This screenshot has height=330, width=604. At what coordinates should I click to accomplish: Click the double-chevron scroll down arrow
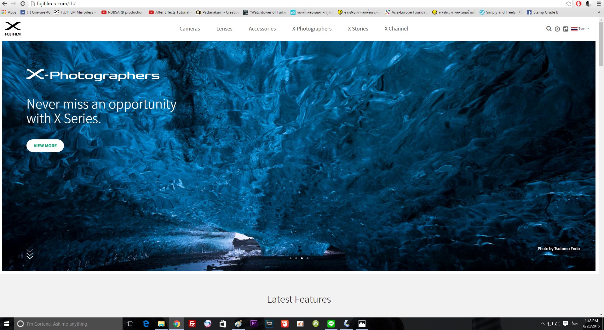click(x=30, y=254)
